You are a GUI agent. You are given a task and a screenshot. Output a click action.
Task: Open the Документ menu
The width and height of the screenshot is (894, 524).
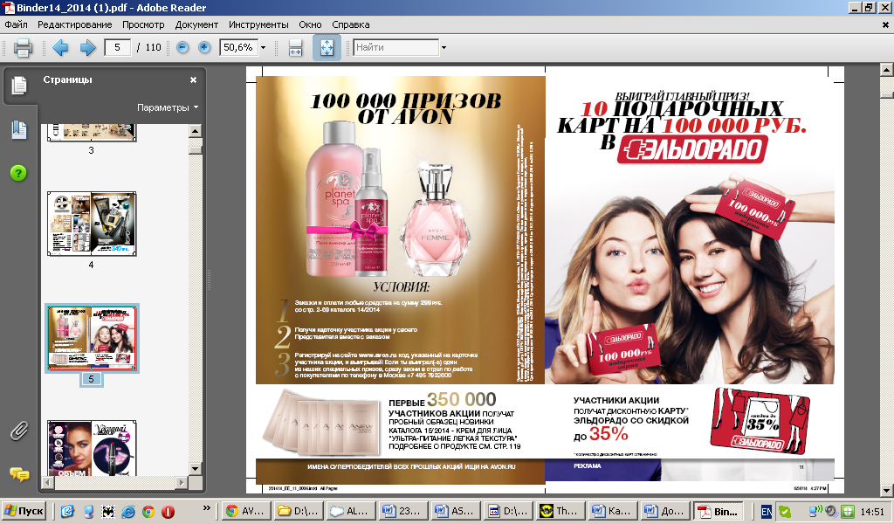tap(196, 24)
